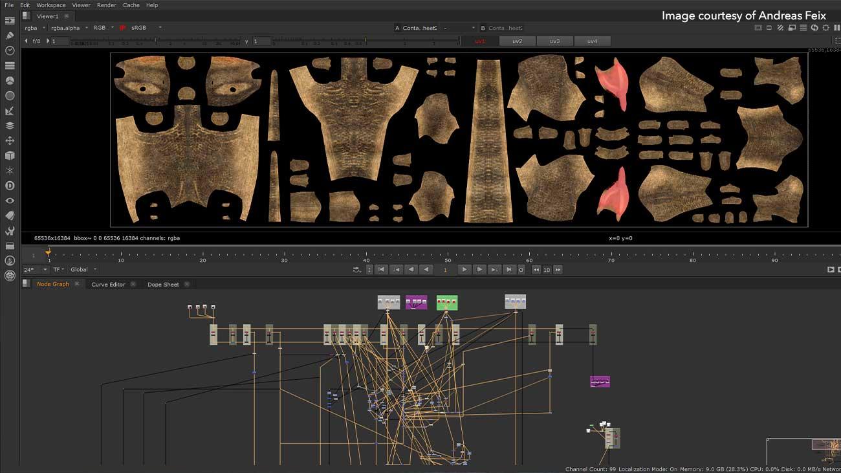841x473 pixels.
Task: Open the Image nodes toolbar menu
Action: [10, 21]
